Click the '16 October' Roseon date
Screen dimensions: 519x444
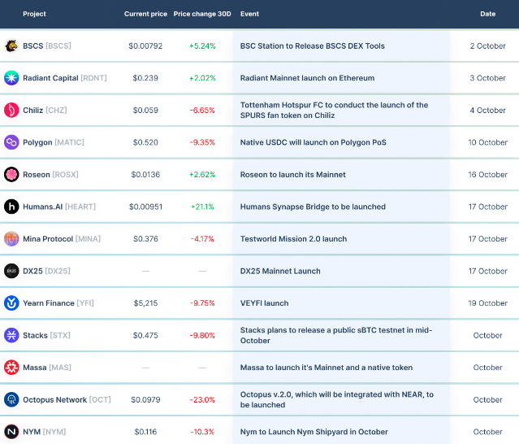488,174
